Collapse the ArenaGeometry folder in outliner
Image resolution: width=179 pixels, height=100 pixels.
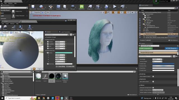coord(143,14)
